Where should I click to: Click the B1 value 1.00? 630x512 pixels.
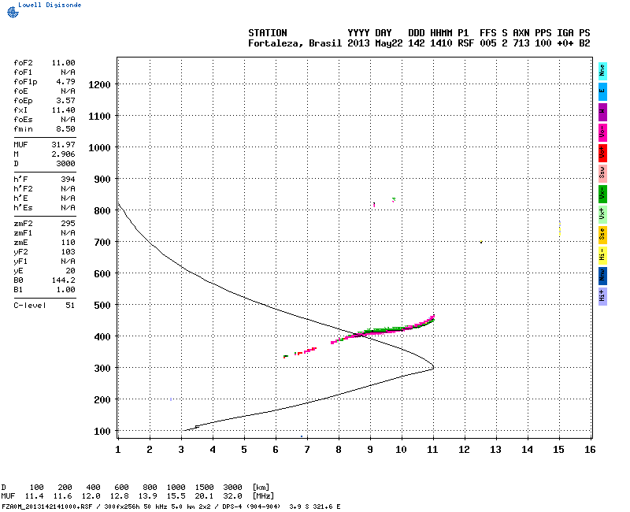pyautogui.click(x=65, y=290)
